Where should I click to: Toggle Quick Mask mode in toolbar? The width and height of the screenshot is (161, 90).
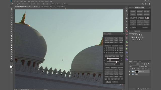(x=12, y=70)
